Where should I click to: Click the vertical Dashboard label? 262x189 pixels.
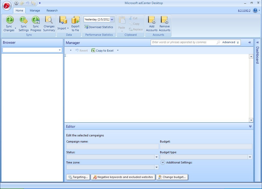click(257, 55)
